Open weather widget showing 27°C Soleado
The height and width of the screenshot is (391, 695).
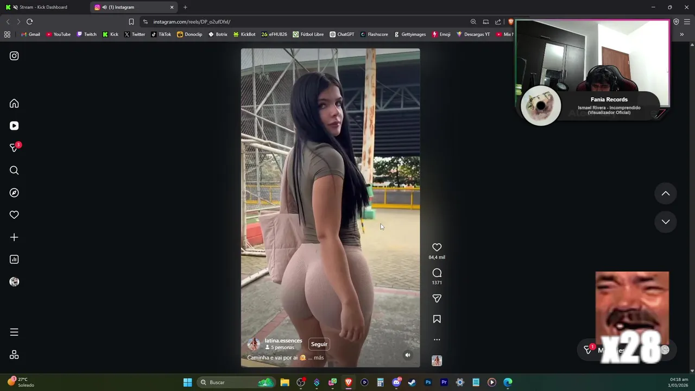(21, 382)
